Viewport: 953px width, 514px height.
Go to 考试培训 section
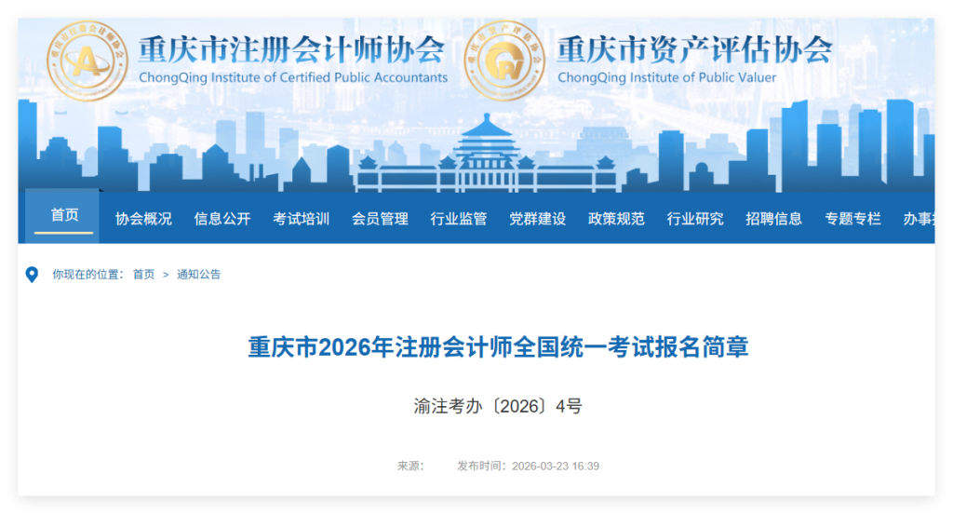[301, 219]
